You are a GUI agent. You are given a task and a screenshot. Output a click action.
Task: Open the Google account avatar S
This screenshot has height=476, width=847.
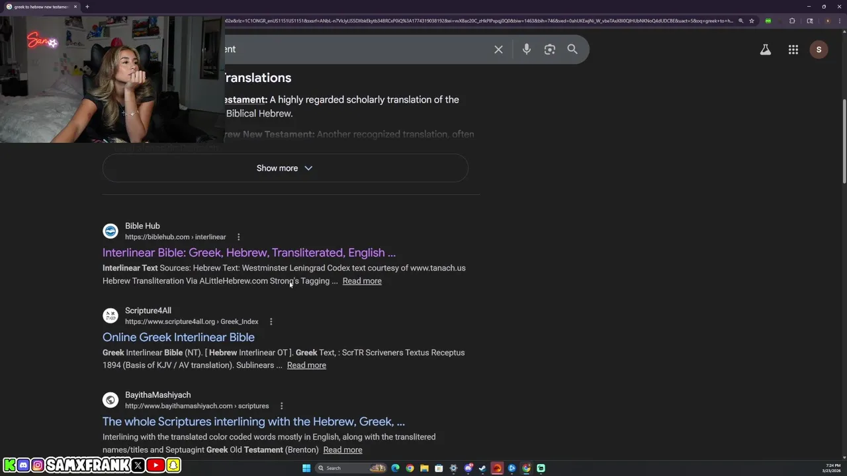[x=819, y=50]
